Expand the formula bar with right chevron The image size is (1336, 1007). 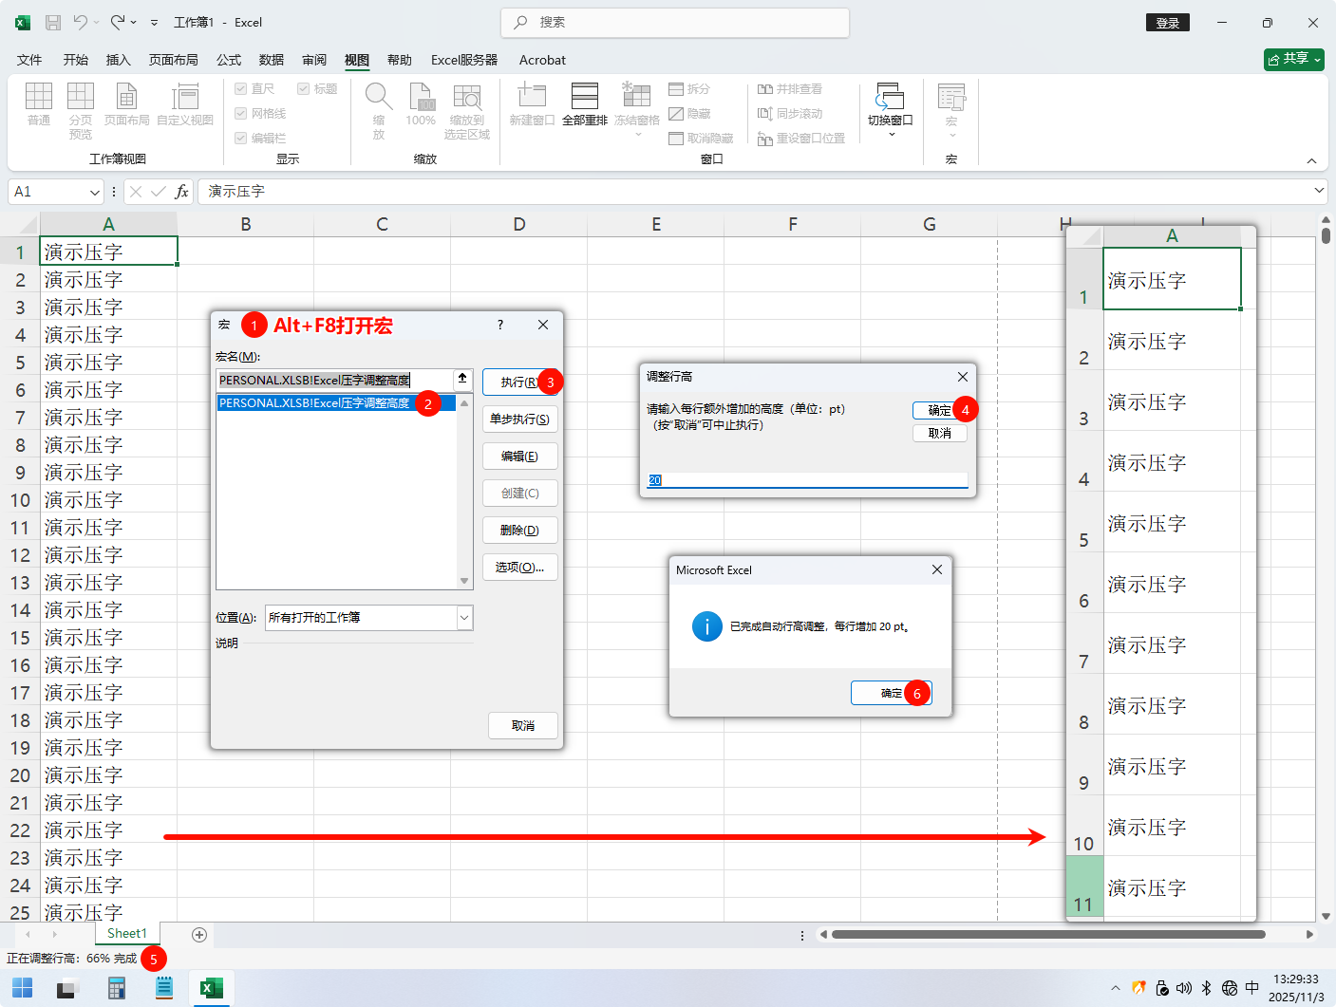1319,191
